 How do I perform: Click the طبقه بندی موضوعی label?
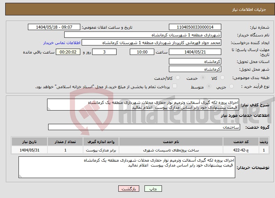tap(251, 78)
